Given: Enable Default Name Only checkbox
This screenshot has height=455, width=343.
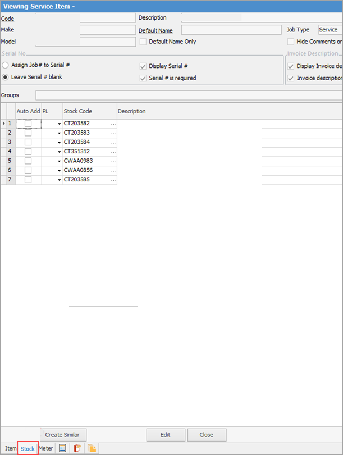Looking at the screenshot, I should click(143, 42).
